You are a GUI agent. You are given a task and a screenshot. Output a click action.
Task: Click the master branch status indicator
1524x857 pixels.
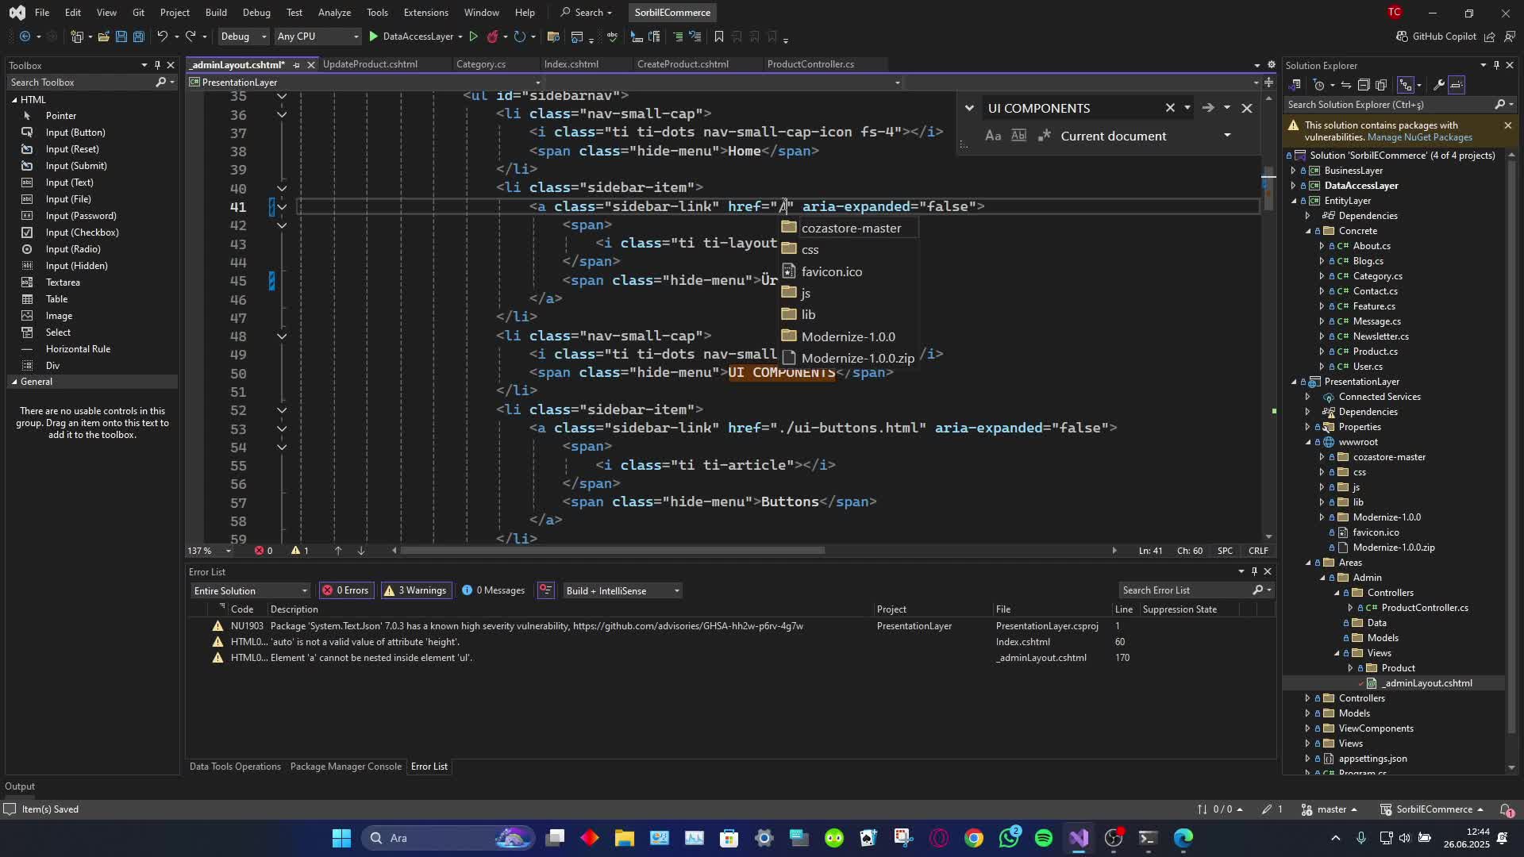1330,809
